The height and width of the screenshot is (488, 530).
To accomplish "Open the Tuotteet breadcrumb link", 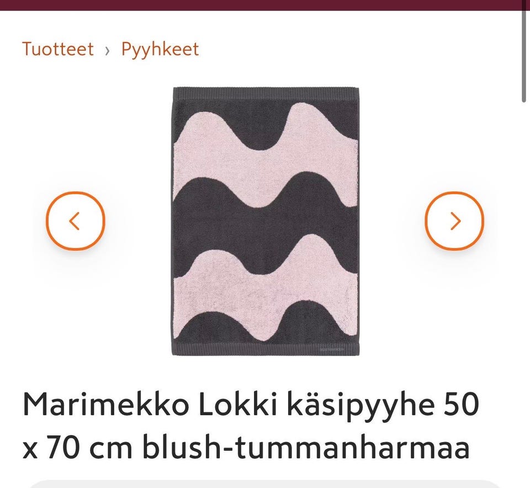I will point(58,49).
